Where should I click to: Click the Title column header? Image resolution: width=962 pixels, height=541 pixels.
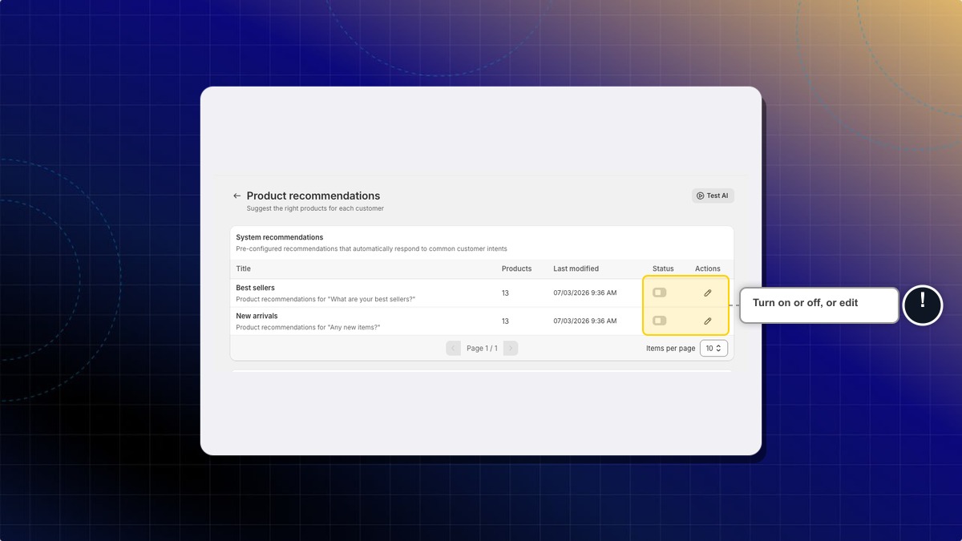[x=243, y=268]
